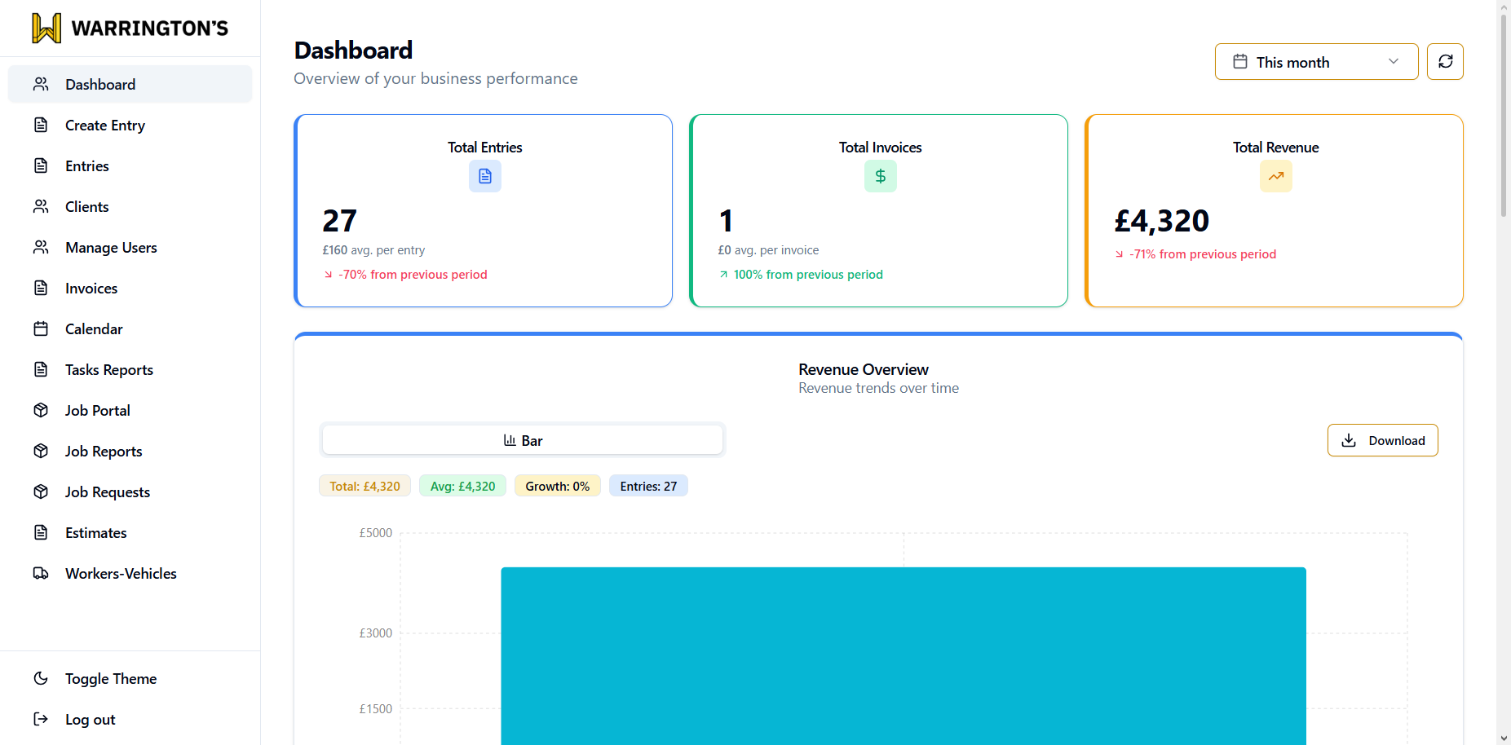Navigate to Entries page
The height and width of the screenshot is (745, 1511).
click(x=130, y=165)
